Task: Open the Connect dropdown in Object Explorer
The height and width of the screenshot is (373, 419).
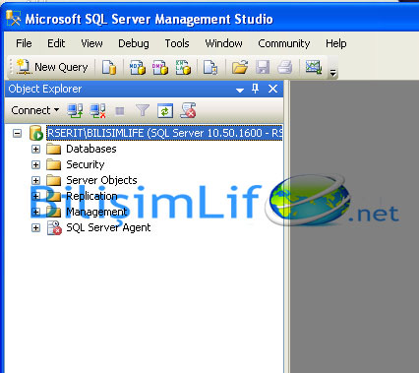Action: click(x=35, y=110)
